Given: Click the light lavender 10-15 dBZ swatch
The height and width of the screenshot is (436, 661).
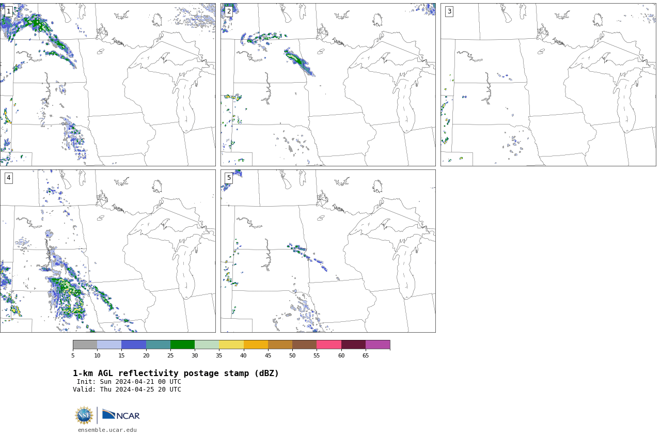Looking at the screenshot, I should (x=109, y=345).
